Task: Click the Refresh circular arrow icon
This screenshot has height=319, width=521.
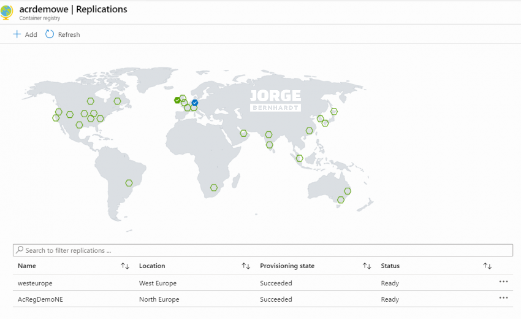Action: [50, 34]
